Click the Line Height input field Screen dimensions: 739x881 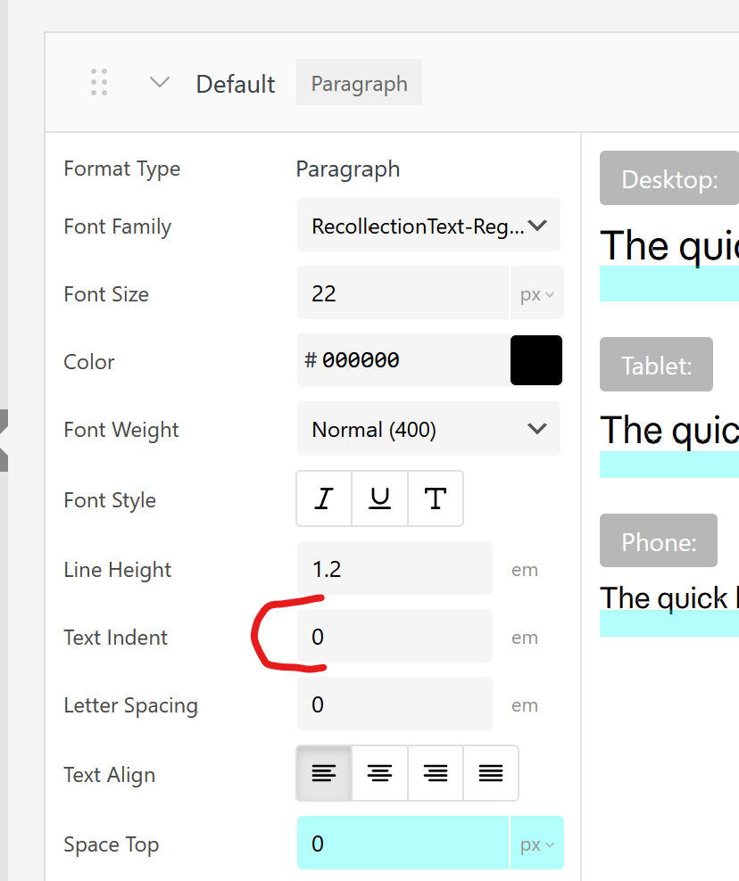click(394, 569)
